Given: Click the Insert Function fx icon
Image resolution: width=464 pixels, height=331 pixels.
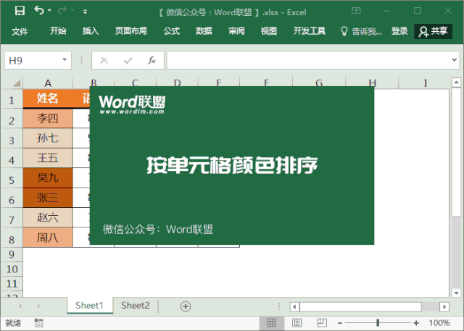Looking at the screenshot, I should pyautogui.click(x=152, y=60).
